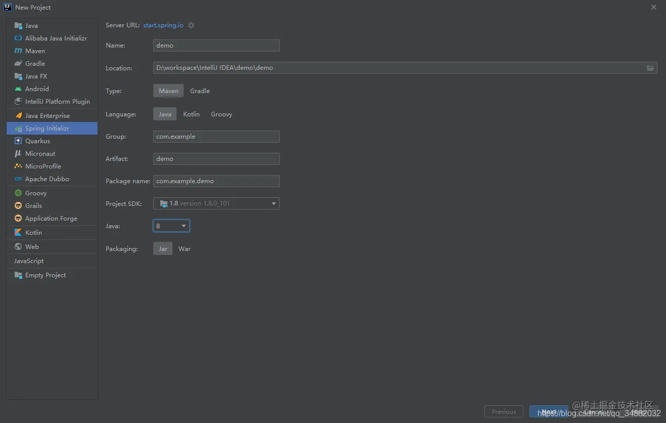Click the Group input field
The width and height of the screenshot is (666, 423).
[216, 137]
